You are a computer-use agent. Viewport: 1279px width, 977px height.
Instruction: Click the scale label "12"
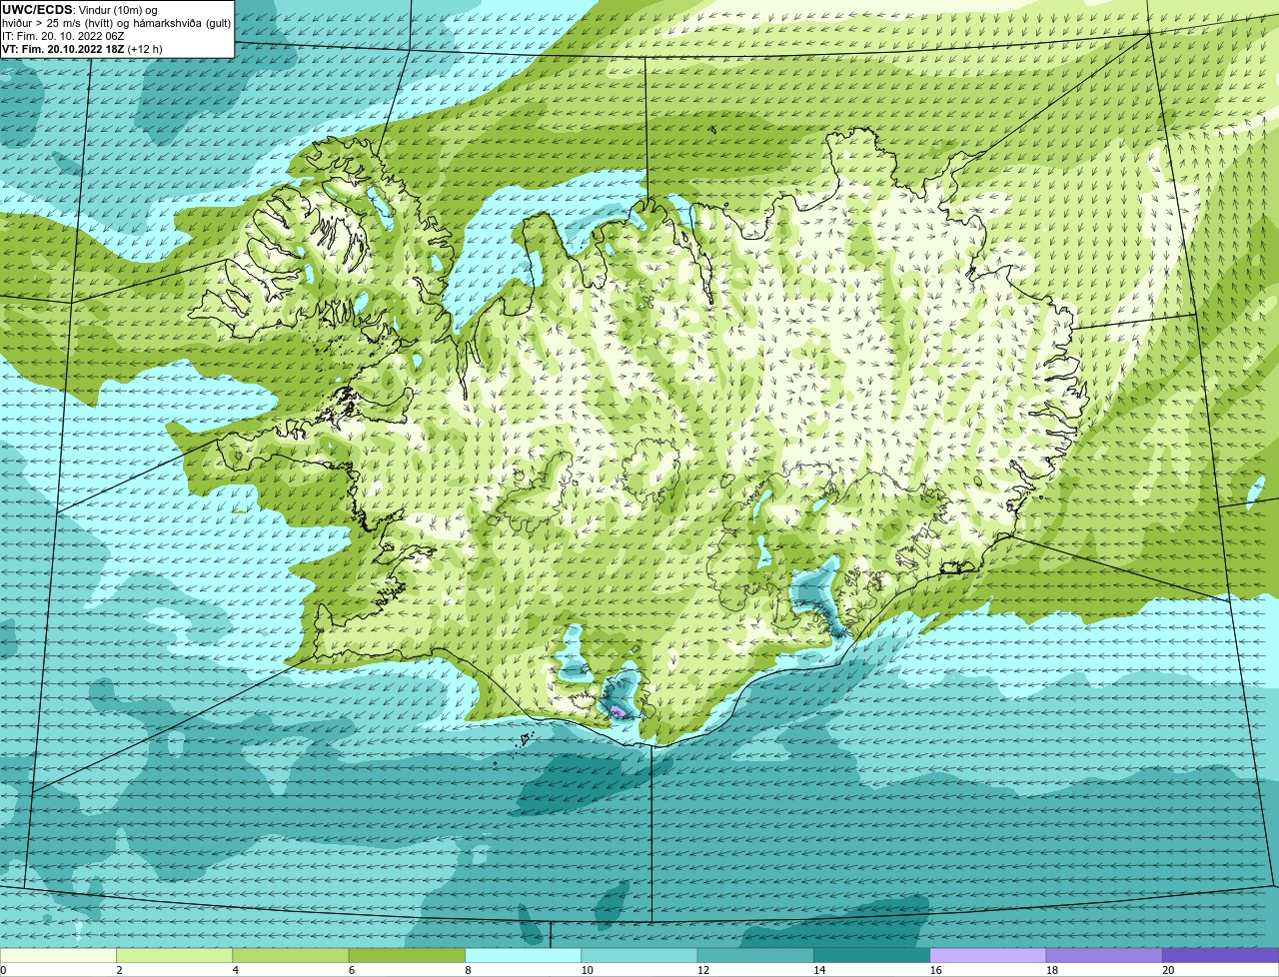[x=702, y=970]
